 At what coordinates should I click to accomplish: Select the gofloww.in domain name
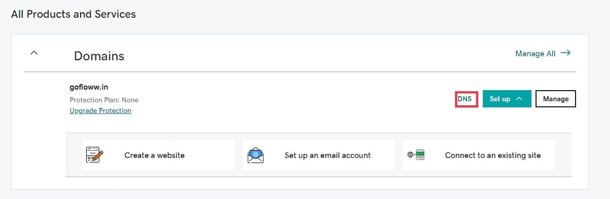[x=89, y=87]
